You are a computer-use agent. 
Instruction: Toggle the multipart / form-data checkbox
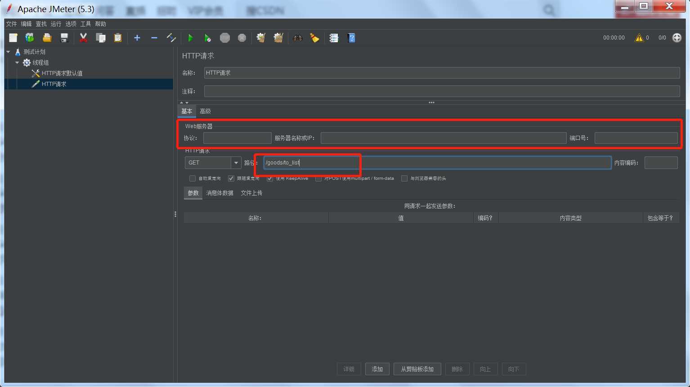point(318,178)
